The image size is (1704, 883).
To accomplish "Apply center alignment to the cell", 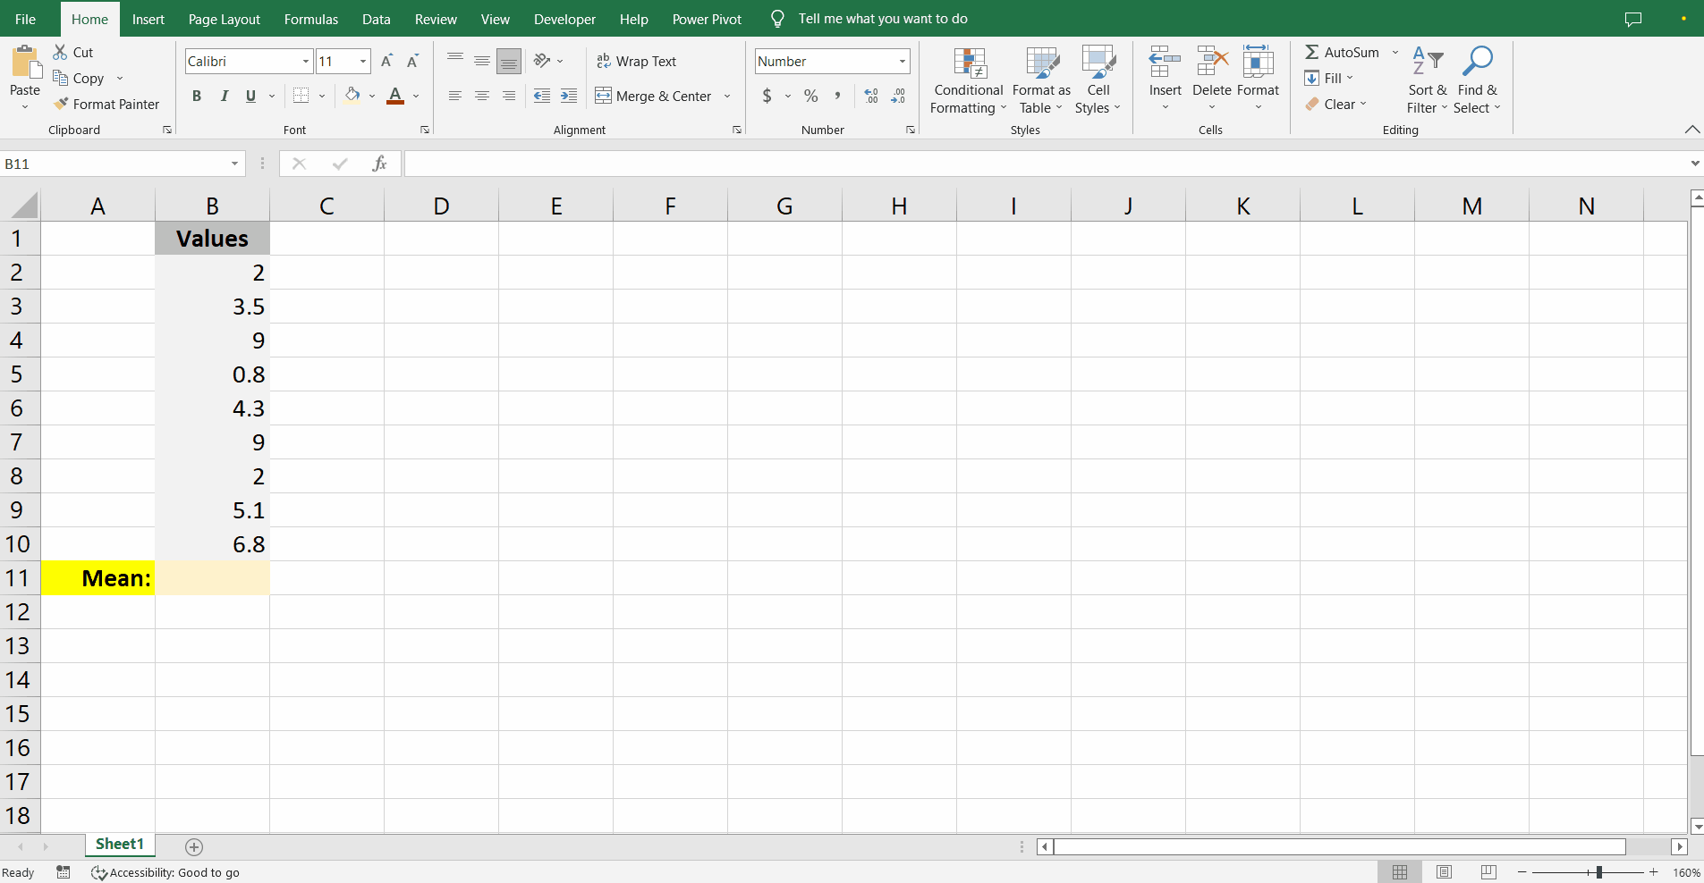I will 482,96.
